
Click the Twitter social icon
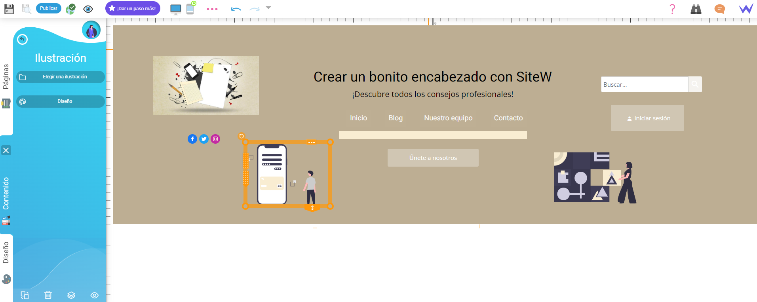pyautogui.click(x=204, y=139)
